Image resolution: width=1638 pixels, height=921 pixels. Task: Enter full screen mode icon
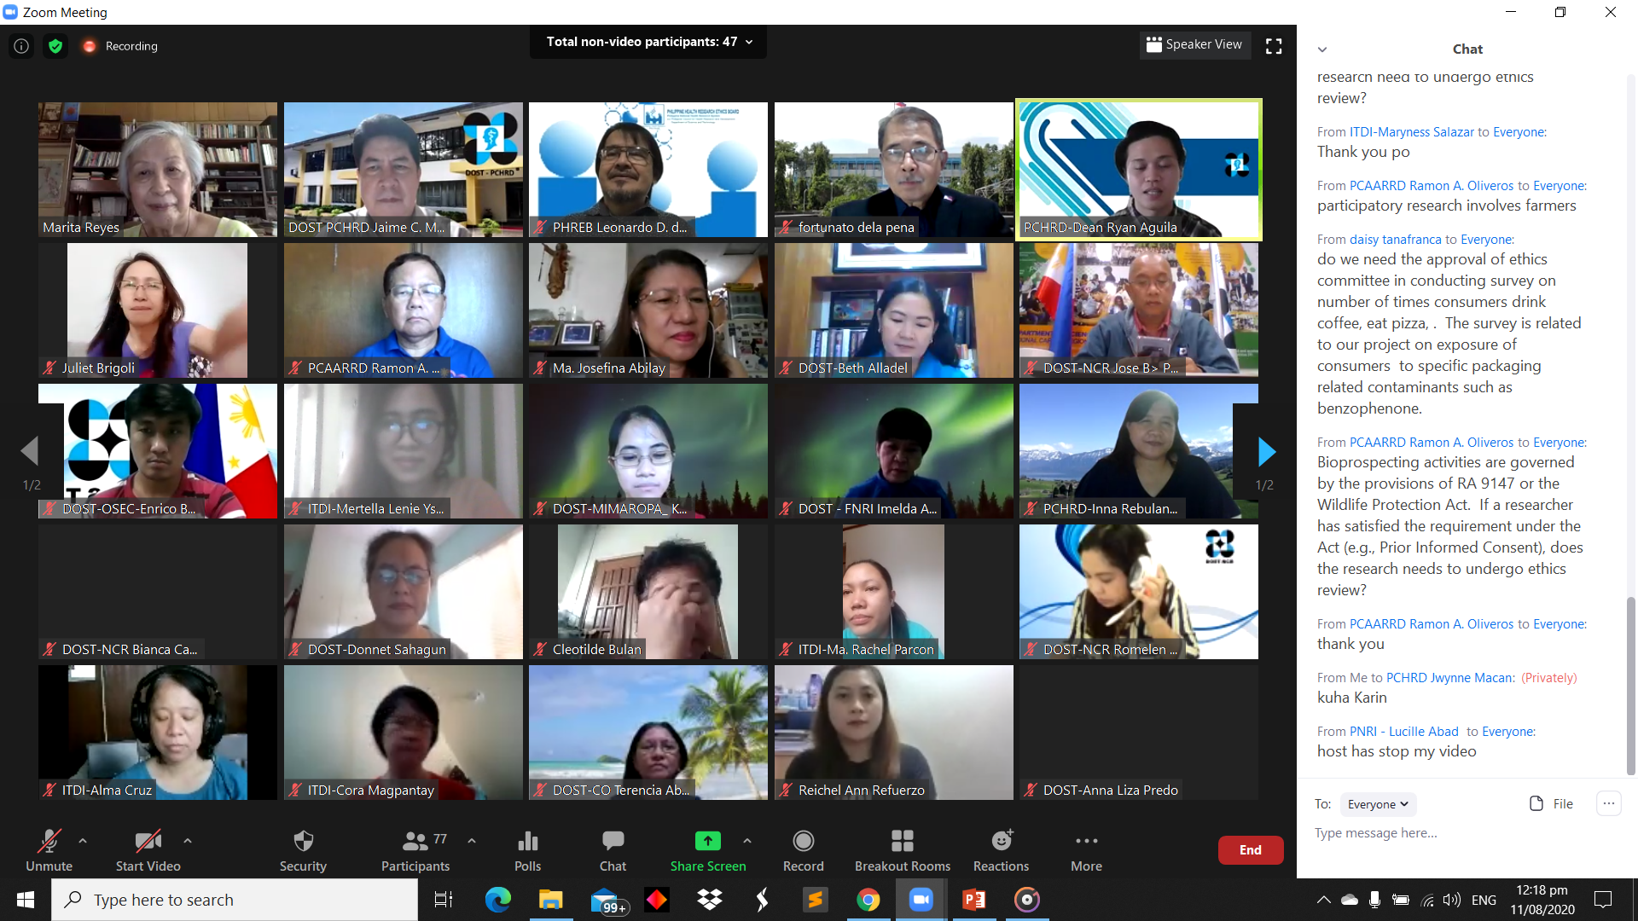click(1274, 46)
